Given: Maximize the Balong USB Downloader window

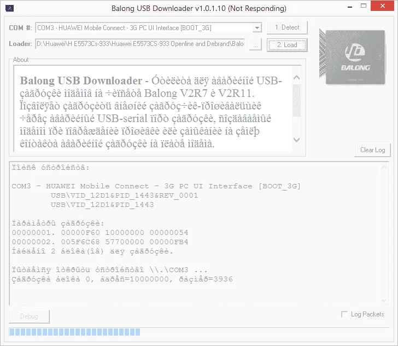Looking at the screenshot, I should coord(364,6).
